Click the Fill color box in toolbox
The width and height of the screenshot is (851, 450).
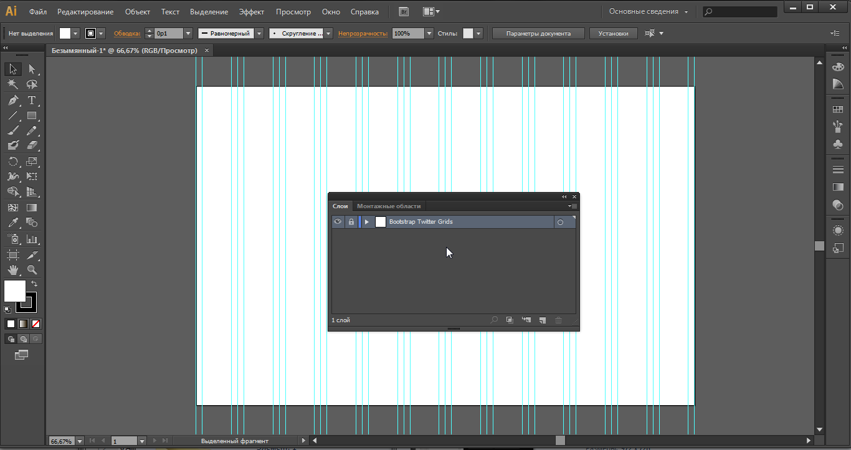pos(15,290)
